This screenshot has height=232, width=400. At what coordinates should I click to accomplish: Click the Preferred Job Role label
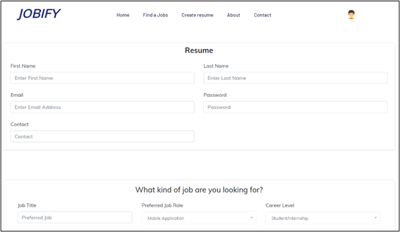[x=162, y=205]
